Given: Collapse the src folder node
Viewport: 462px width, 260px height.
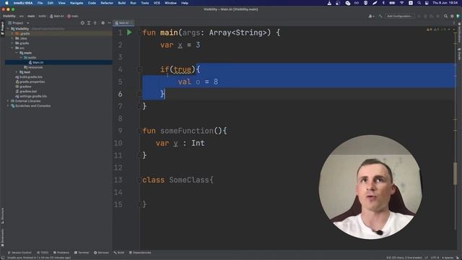Looking at the screenshot, I should click(12, 48).
